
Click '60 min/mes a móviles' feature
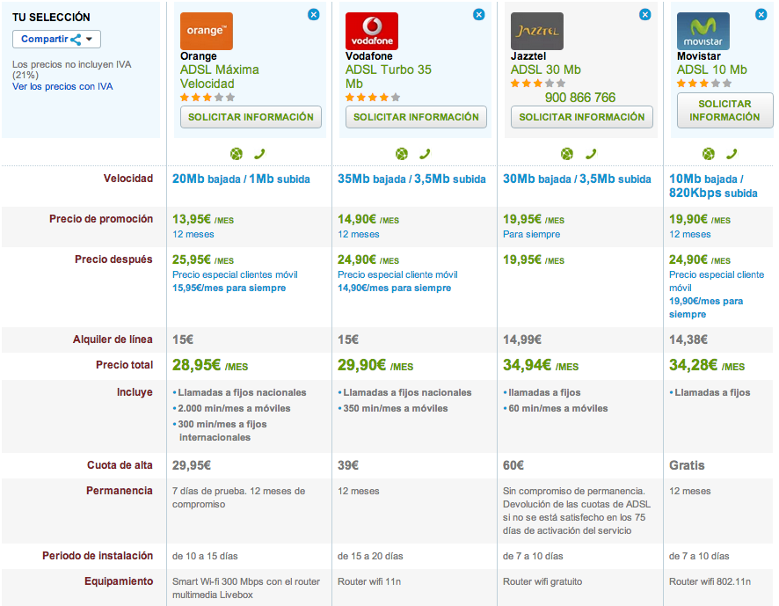558,408
